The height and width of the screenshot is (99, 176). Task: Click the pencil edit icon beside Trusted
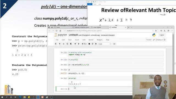(154, 40)
